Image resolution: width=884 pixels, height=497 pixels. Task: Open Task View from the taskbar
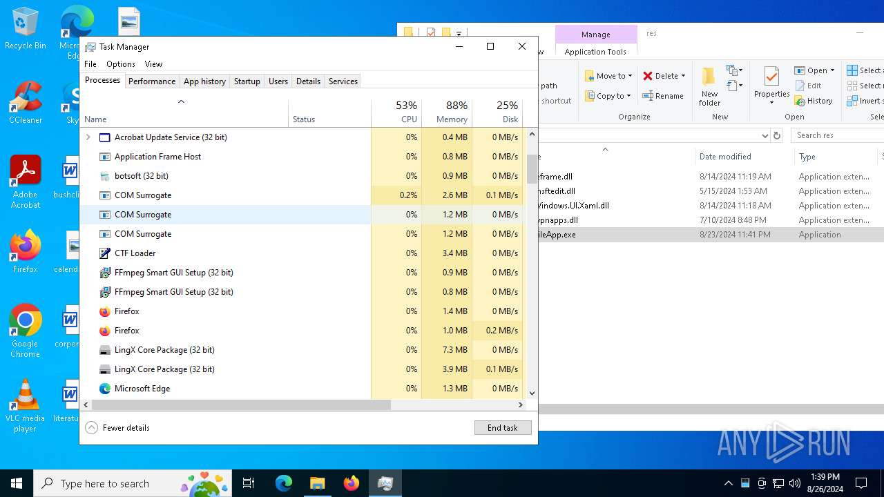point(249,483)
